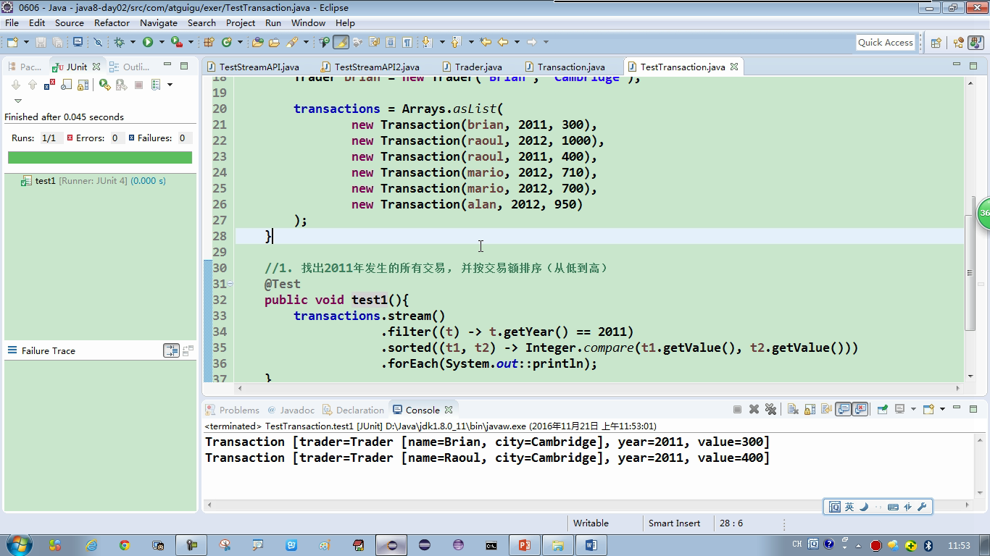This screenshot has width=990, height=556.
Task: Open the Back history dropdown arrow
Action: click(517, 42)
